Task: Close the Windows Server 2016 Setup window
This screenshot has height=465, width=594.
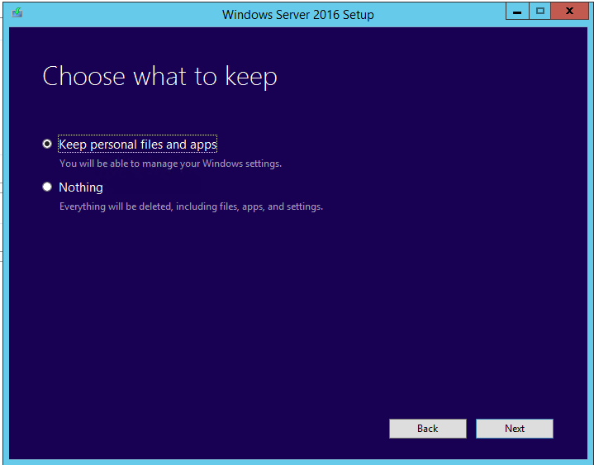Action: click(x=569, y=12)
